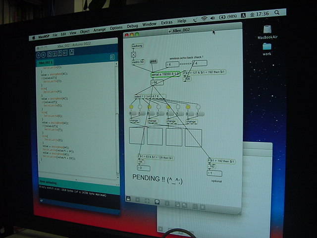The width and height of the screenshot is (317, 238).
Task: Click the battery 98% indicator
Action: coord(228,16)
